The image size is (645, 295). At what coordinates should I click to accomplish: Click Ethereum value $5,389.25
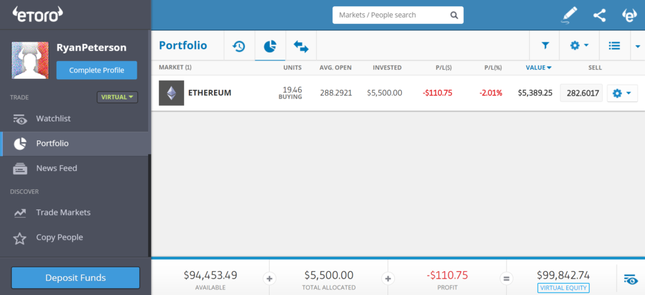[x=535, y=93]
